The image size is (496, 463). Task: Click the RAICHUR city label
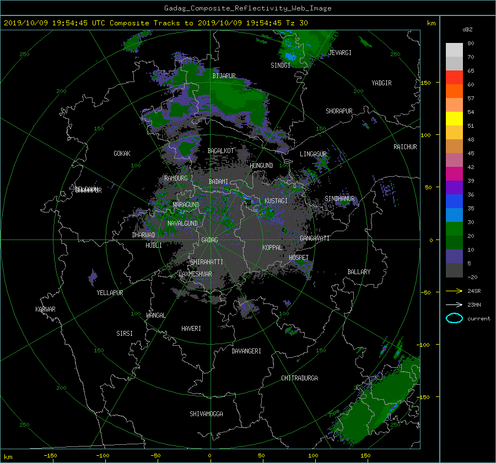(405, 146)
